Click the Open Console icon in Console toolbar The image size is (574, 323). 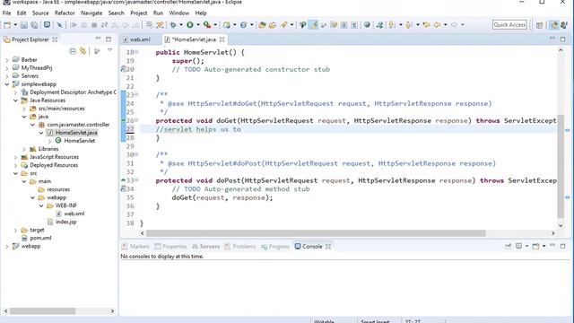coord(536,246)
